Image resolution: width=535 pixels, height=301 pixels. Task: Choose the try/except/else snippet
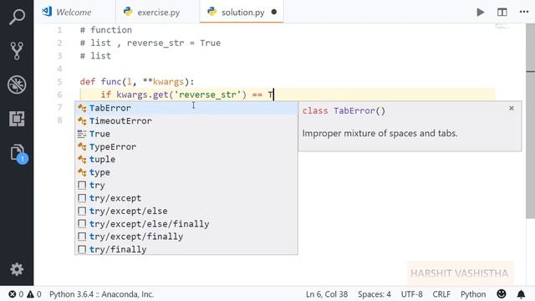[186, 211]
